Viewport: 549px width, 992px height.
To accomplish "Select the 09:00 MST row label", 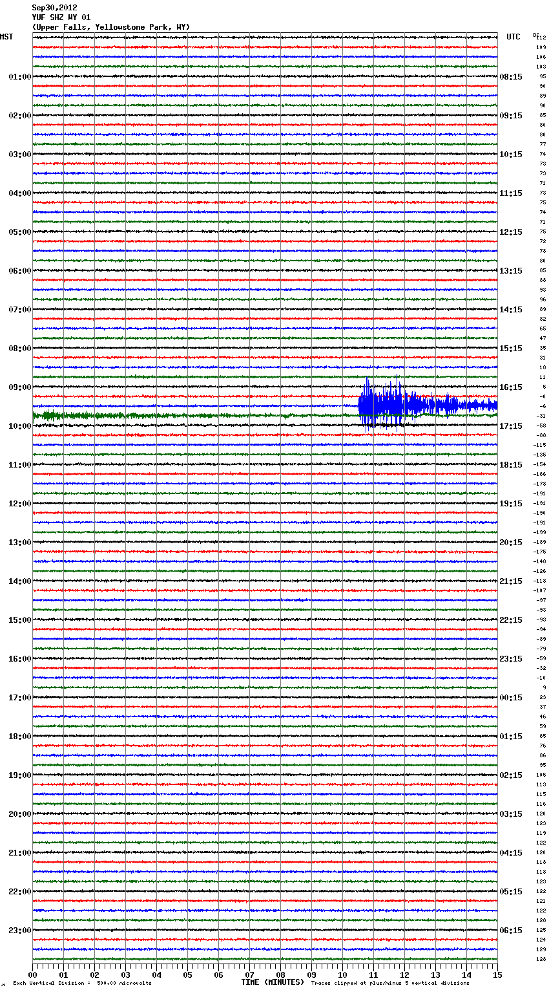I will pyautogui.click(x=20, y=387).
